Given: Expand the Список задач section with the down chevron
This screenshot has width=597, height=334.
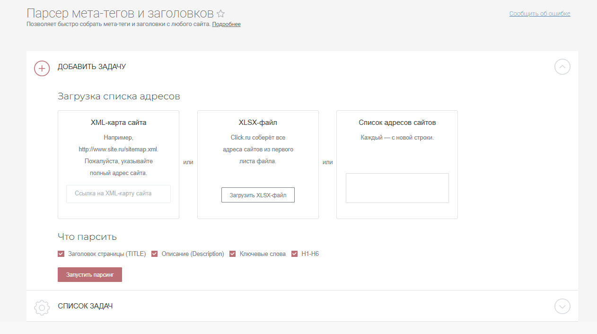Looking at the screenshot, I should (562, 307).
